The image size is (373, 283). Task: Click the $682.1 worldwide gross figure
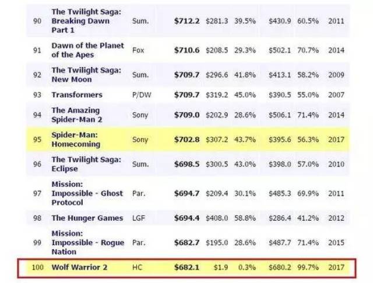pyautogui.click(x=186, y=267)
